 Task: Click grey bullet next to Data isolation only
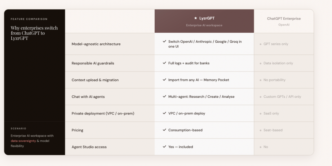point(260,63)
